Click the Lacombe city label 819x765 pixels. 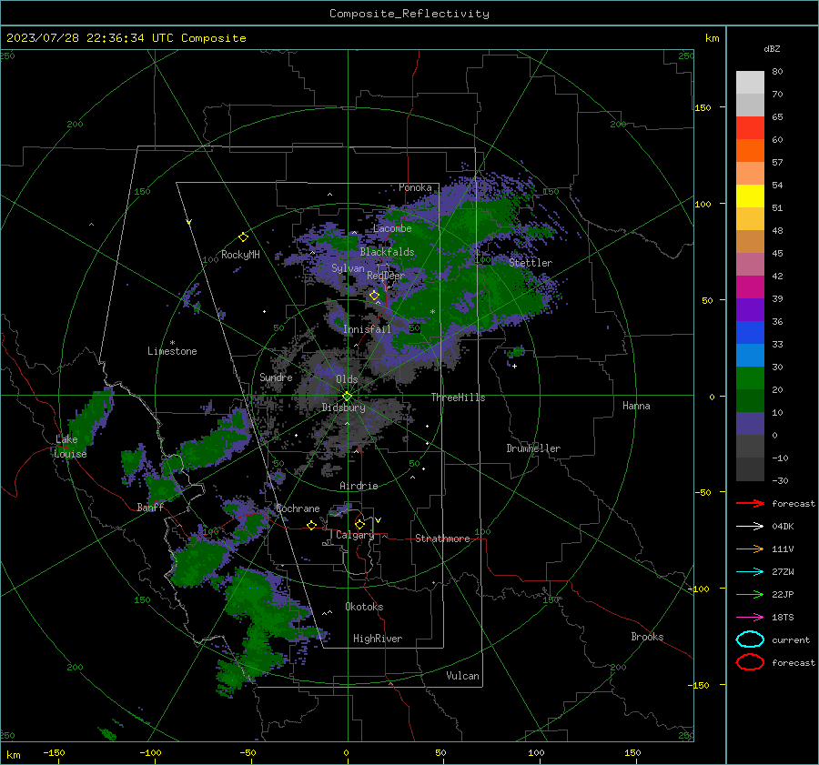click(392, 228)
